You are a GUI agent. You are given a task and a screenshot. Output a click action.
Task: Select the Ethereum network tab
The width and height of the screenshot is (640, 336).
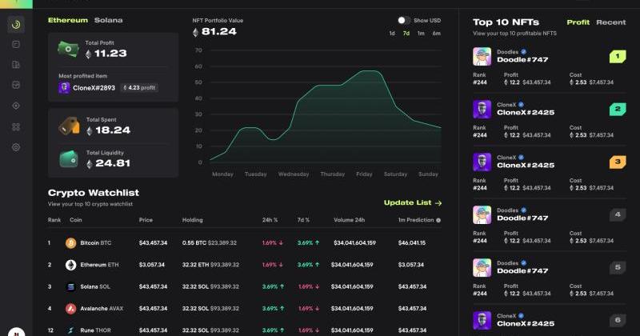pyautogui.click(x=67, y=19)
